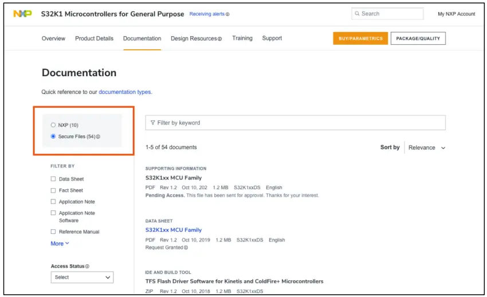Click the info icon next to Design Resources

[219, 39]
